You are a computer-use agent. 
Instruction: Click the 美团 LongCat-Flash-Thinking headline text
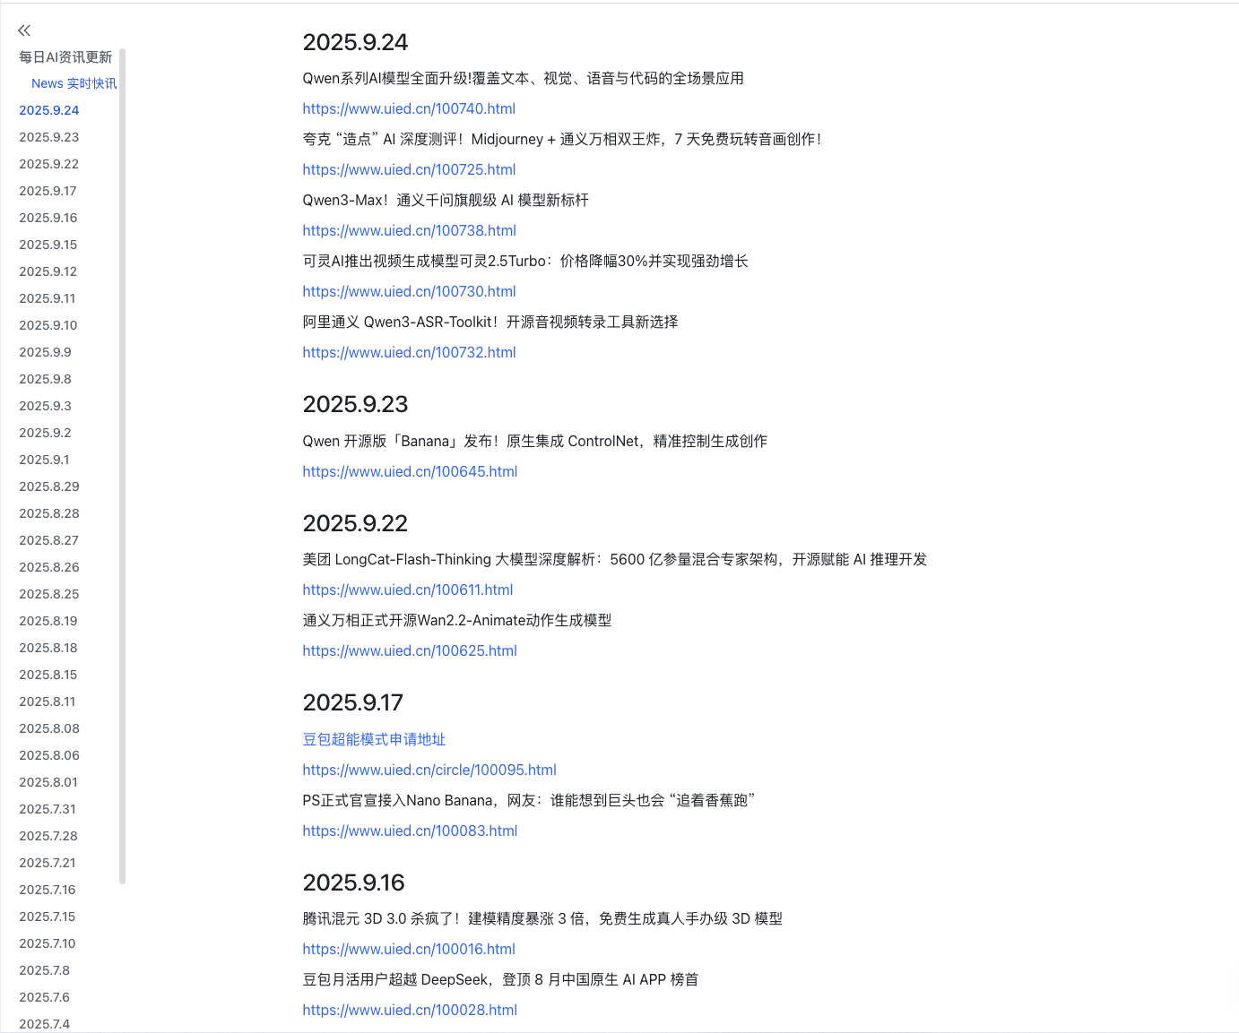[x=614, y=559]
